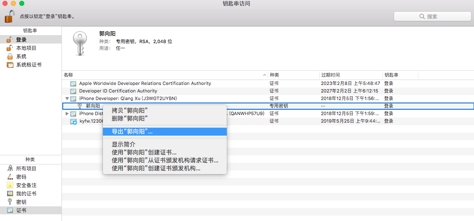474x221 pixels.
Task: Click the iPhone Developer certificate icon
Action: 74,98
